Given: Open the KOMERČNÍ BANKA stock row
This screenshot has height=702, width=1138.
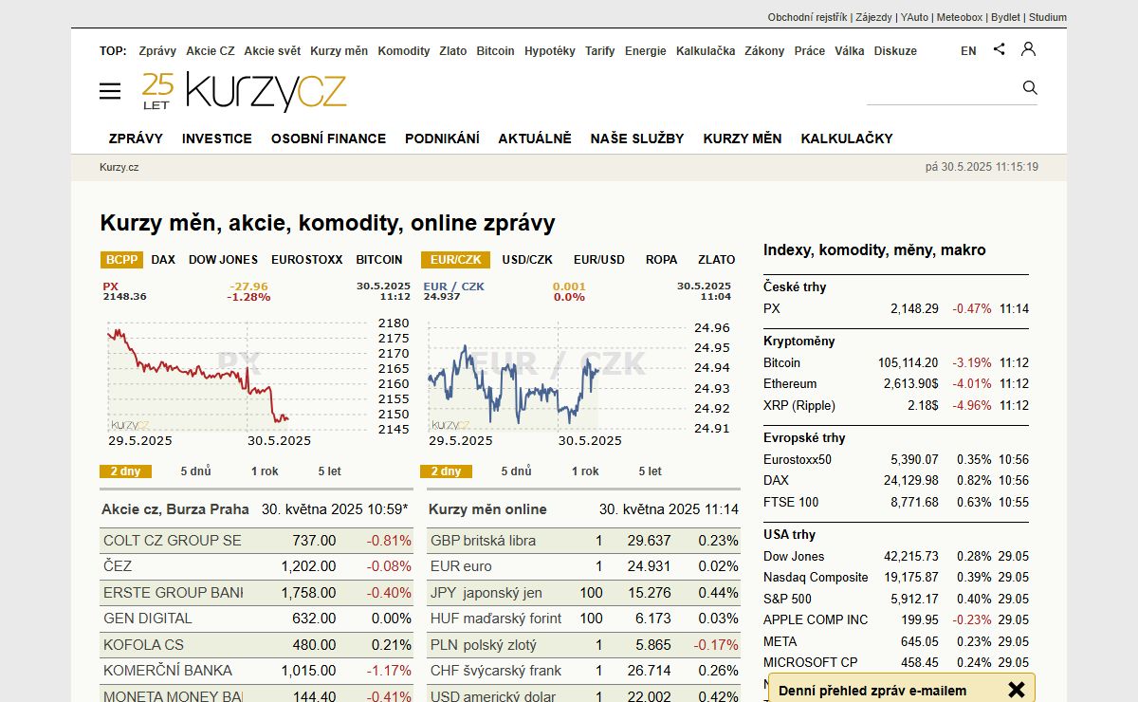Looking at the screenshot, I should [256, 671].
